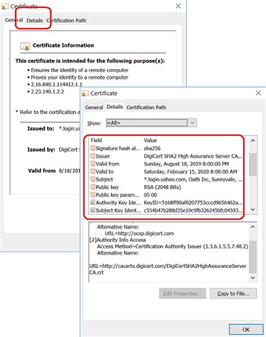Click the Valid to field icon

(x=93, y=171)
